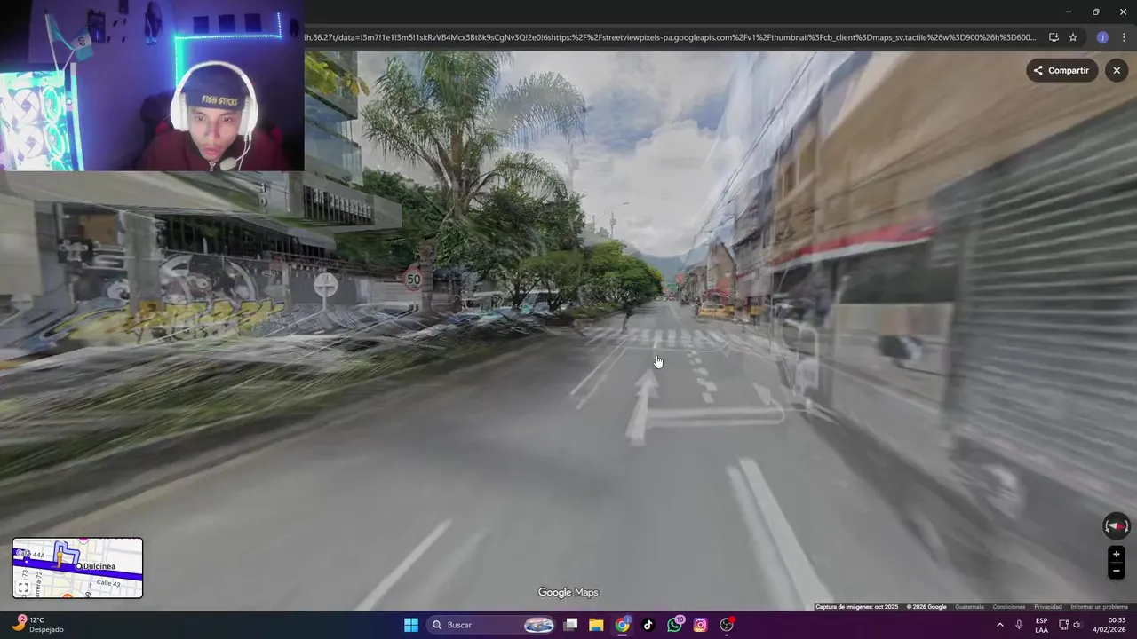
Task: Click Informar un problema link
Action: coord(1099,607)
